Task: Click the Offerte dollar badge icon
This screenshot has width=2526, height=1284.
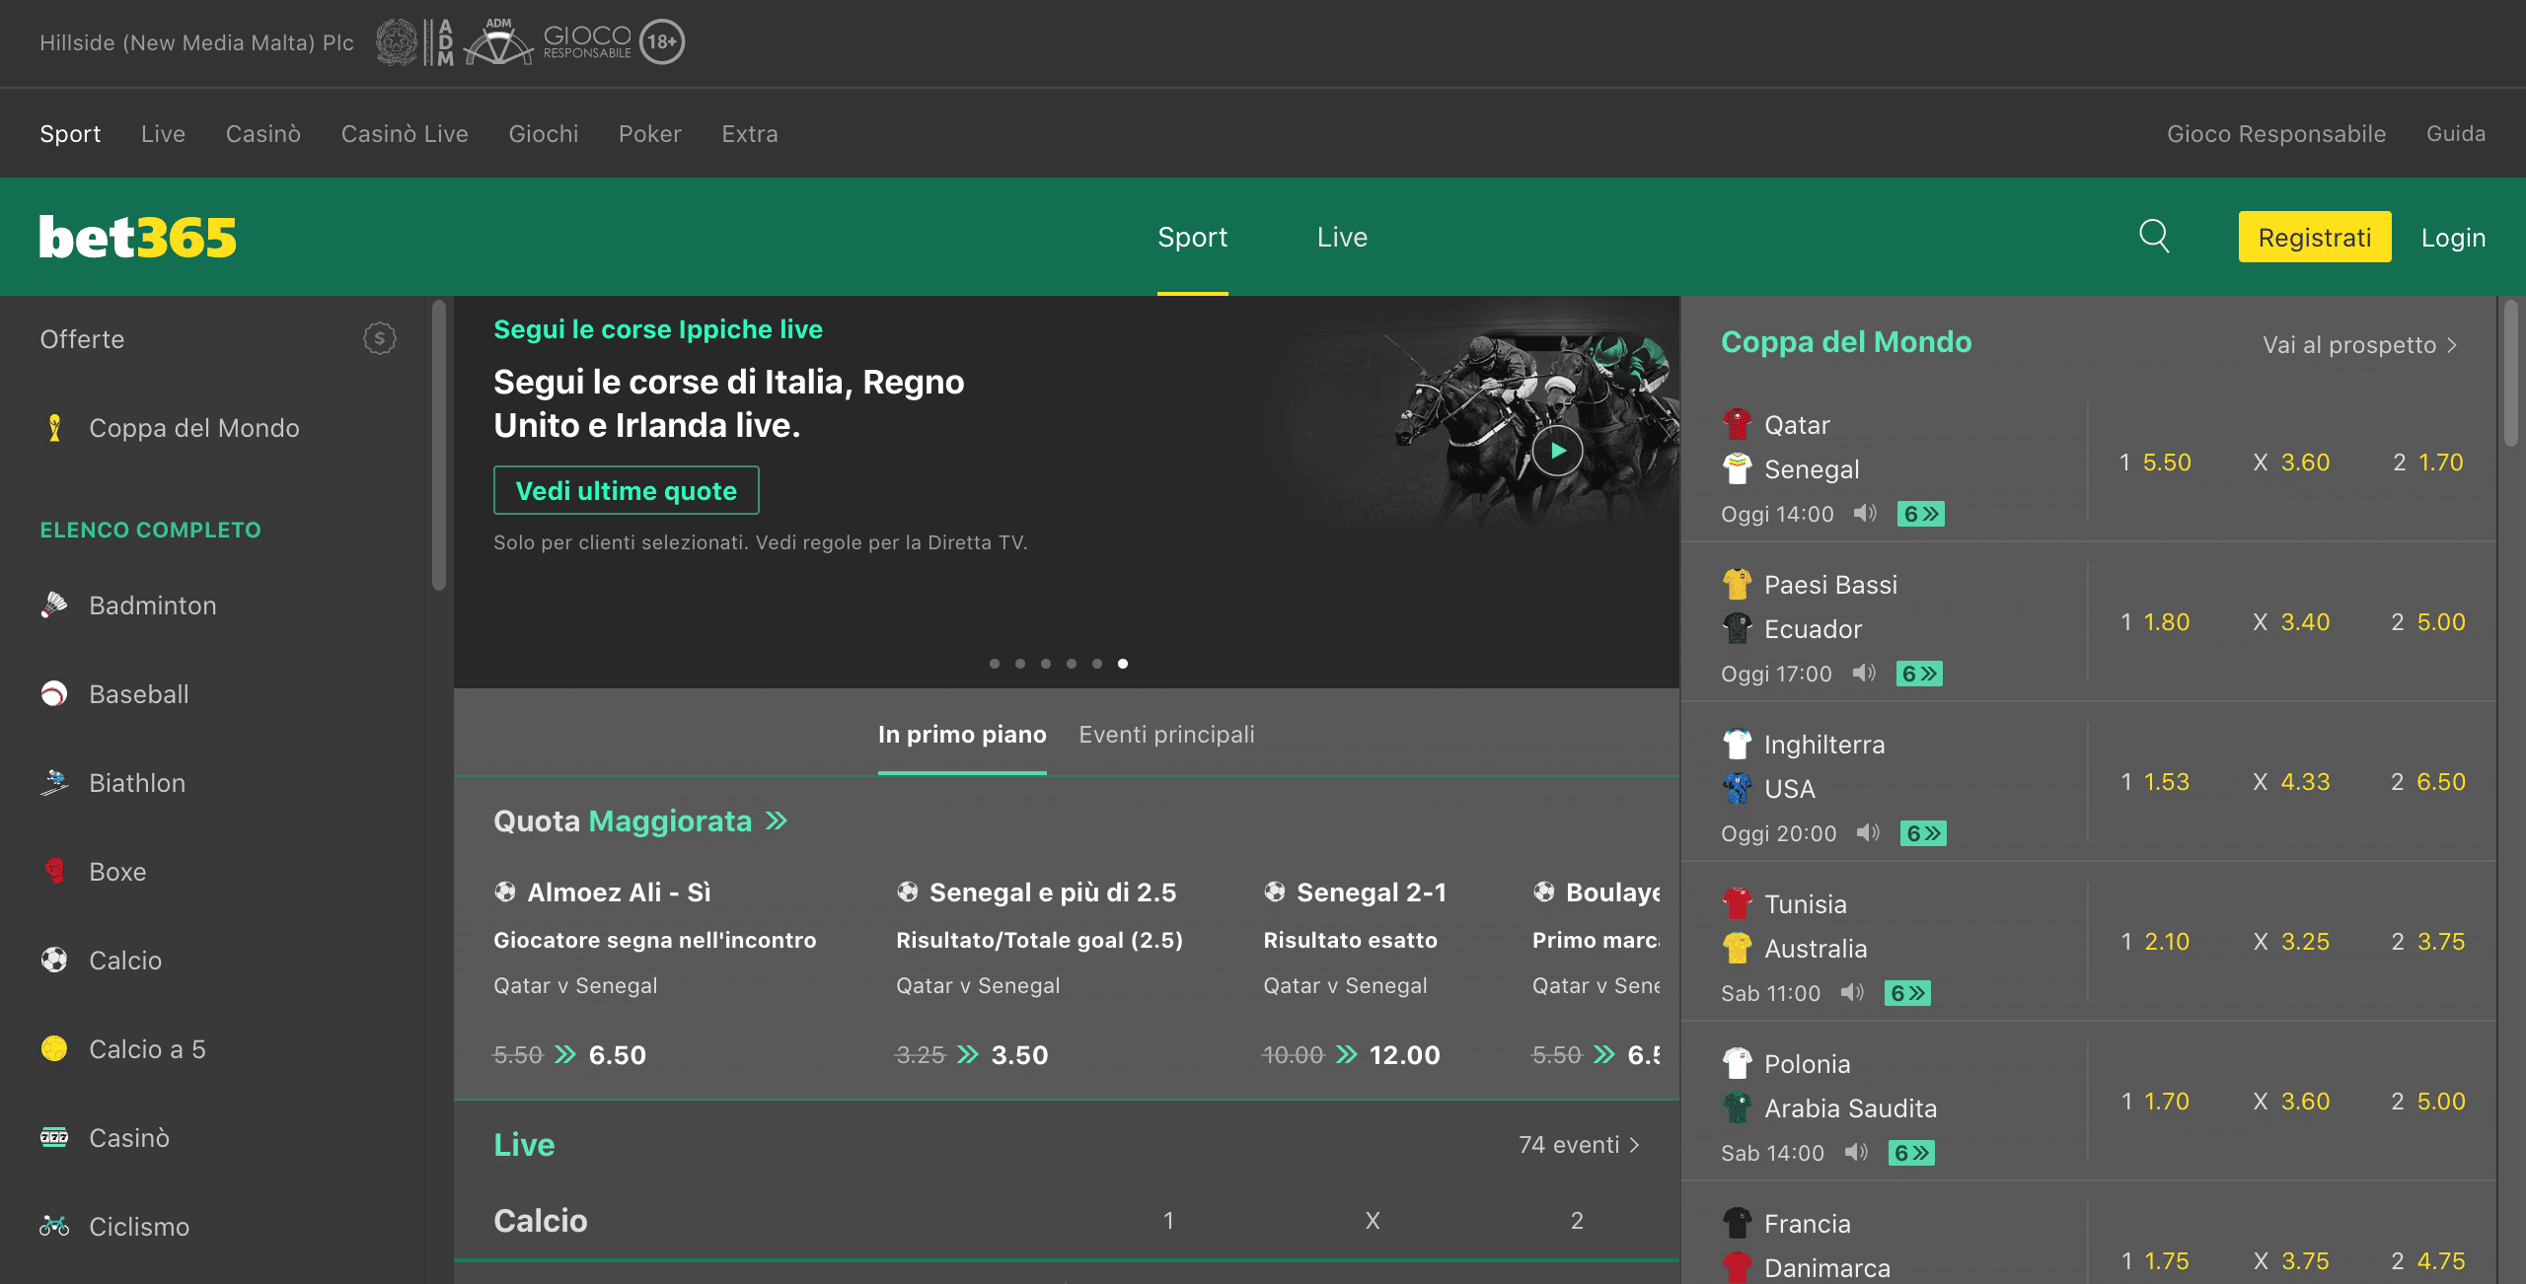Action: [380, 339]
